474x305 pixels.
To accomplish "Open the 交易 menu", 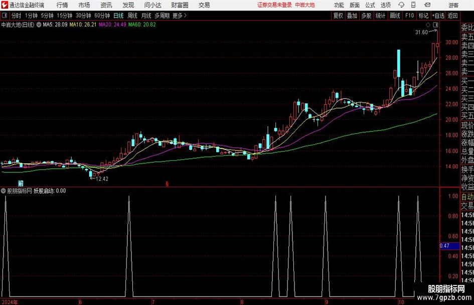I will click(204, 5).
